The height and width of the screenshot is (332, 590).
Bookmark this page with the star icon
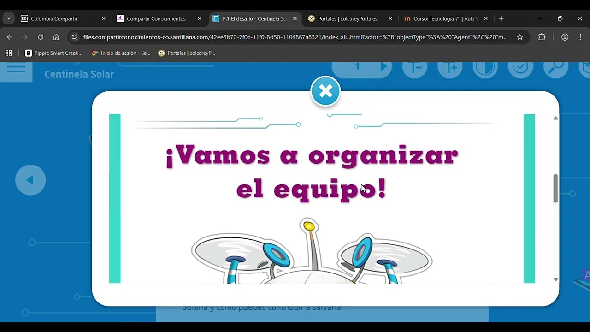pos(520,37)
